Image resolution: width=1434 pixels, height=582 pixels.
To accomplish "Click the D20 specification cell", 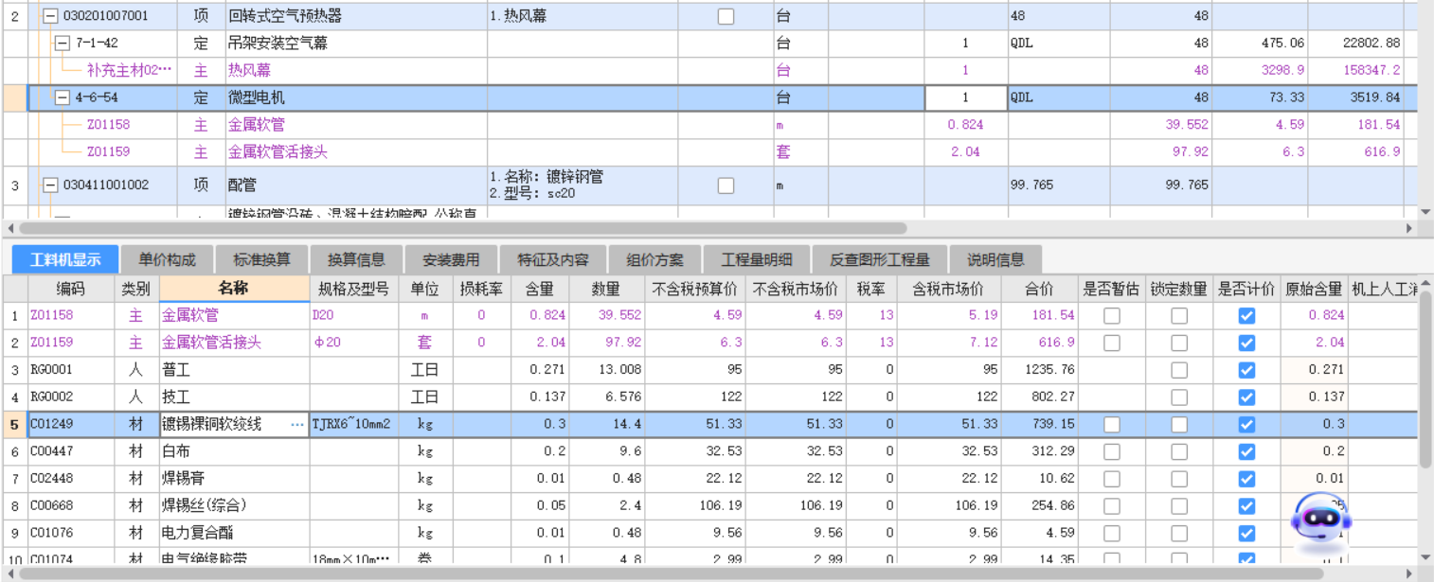I will click(x=353, y=316).
